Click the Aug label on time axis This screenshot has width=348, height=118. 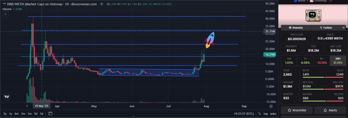(x=206, y=106)
